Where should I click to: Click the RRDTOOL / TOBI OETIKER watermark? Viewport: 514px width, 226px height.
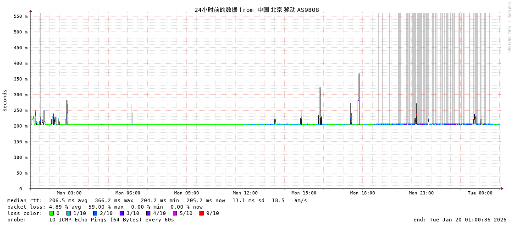[x=509, y=27]
